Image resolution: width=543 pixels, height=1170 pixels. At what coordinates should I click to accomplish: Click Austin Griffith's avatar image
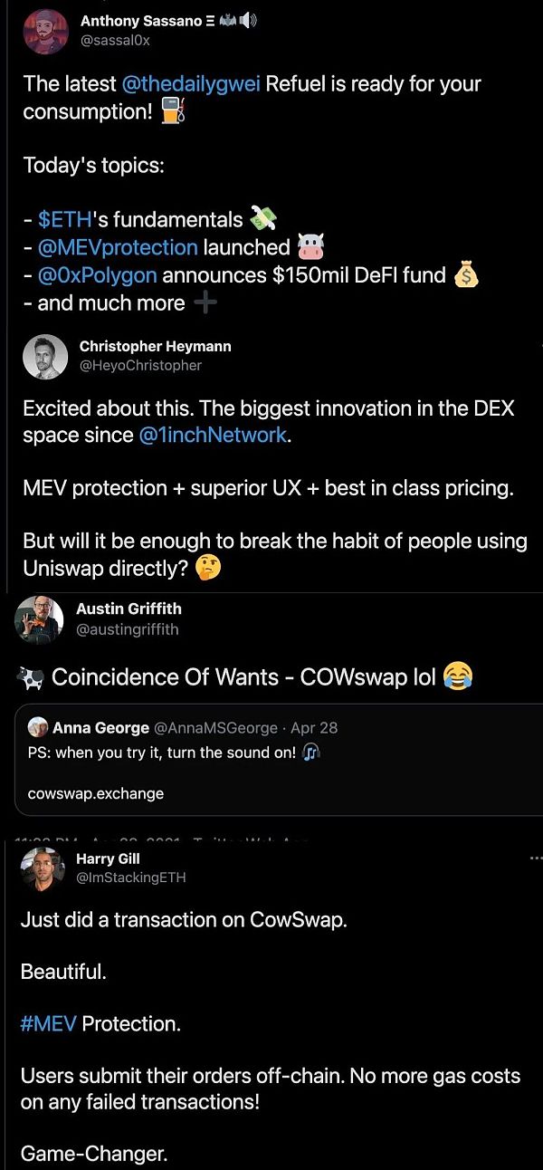(39, 619)
